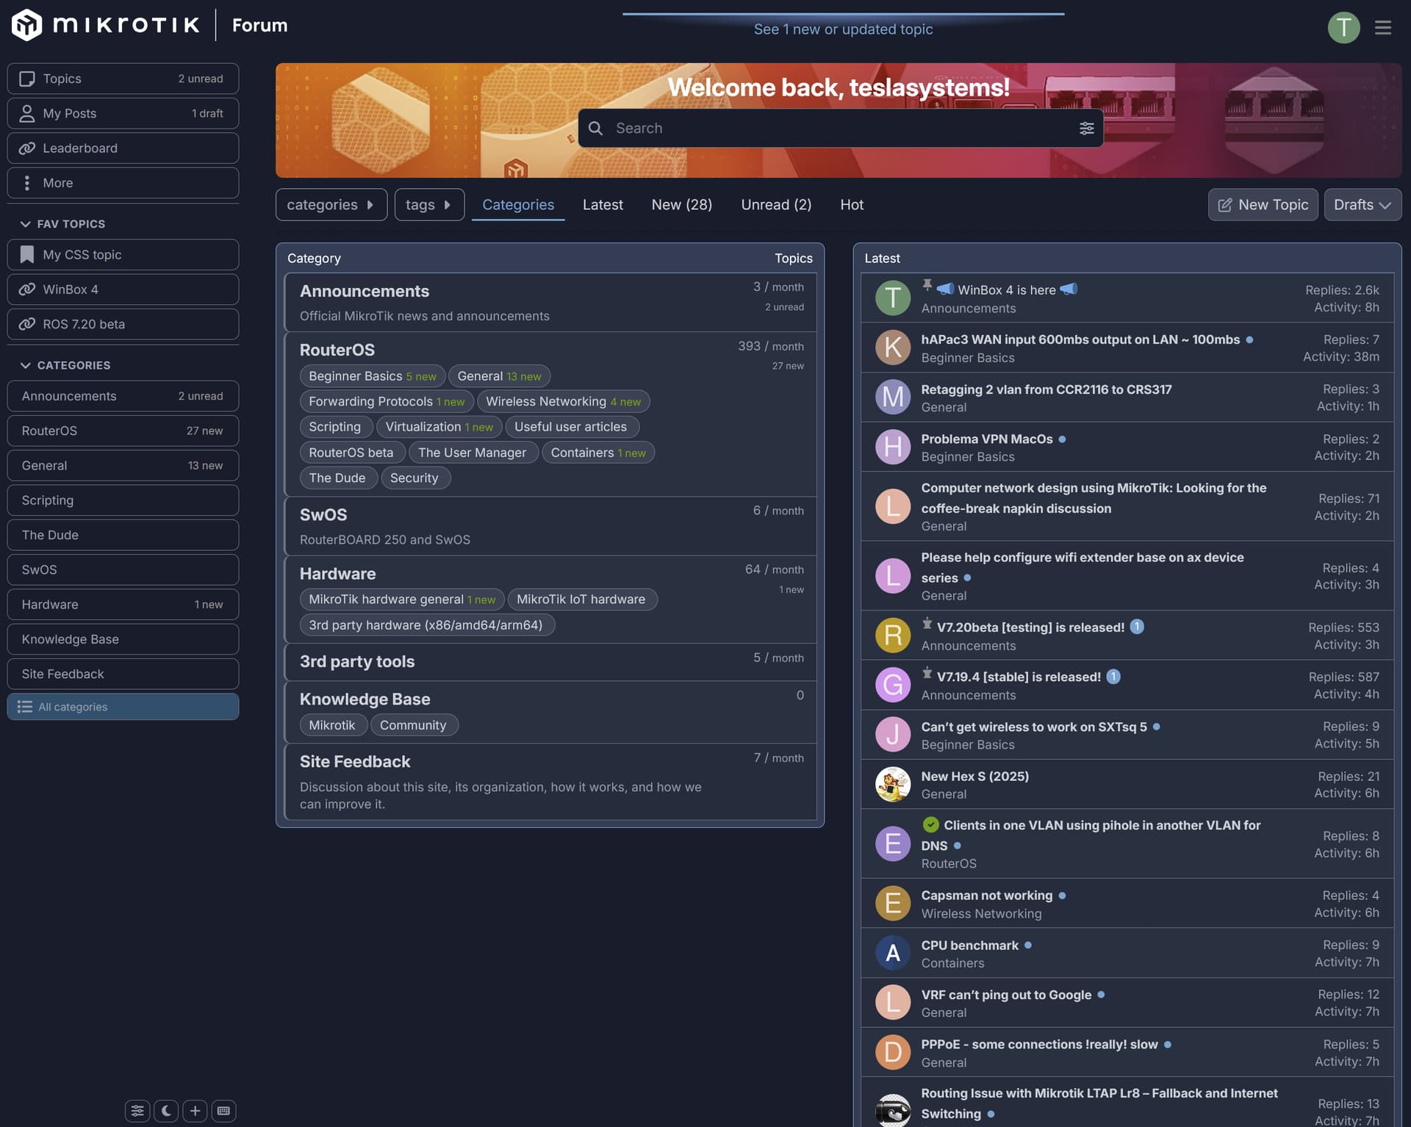
Task: Open RouterOS sidebar category, 27 new
Action: (x=123, y=431)
